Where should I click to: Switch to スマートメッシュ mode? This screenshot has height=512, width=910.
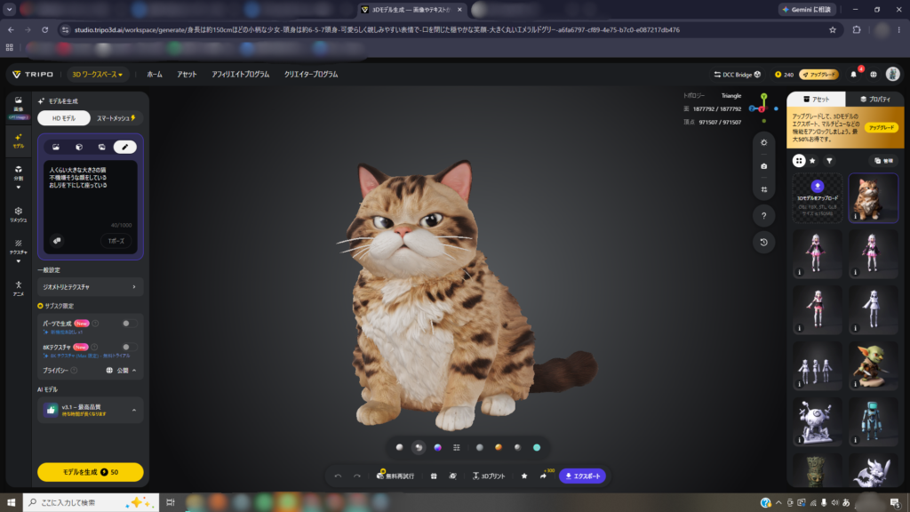click(x=116, y=118)
